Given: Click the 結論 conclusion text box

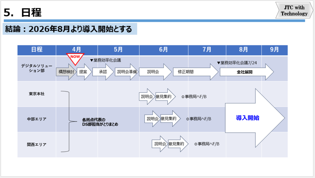Looking at the screenshot, I should 70,29.
